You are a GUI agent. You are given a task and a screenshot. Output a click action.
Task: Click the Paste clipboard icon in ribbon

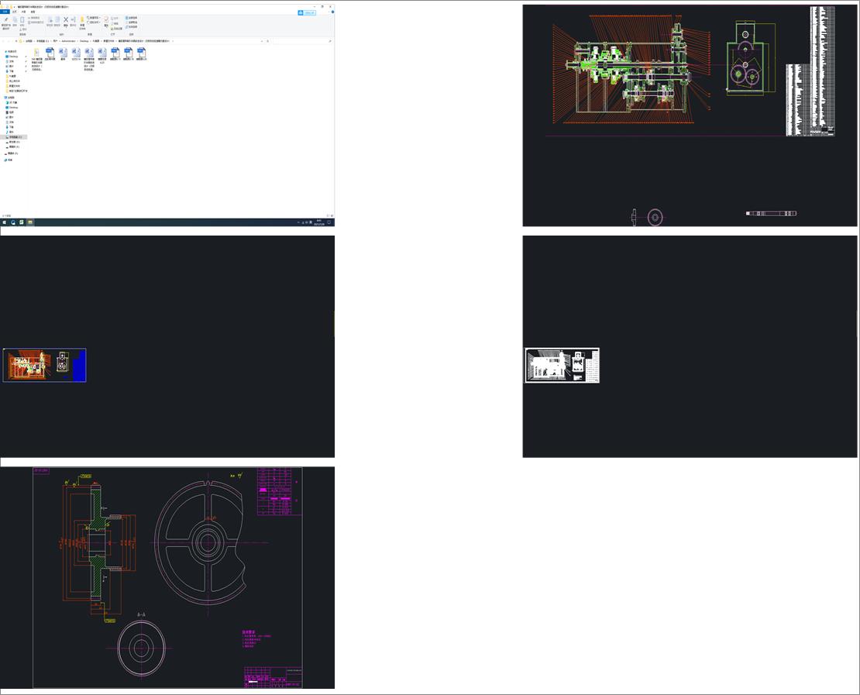tap(23, 21)
